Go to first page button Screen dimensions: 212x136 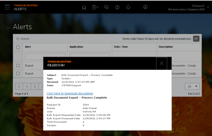coord(19,87)
